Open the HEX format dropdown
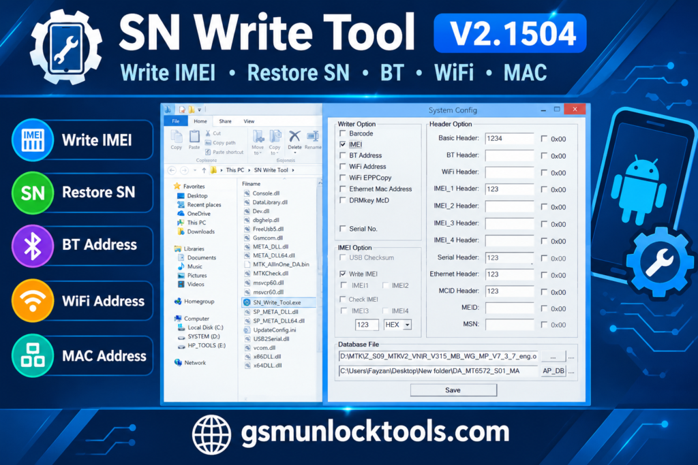The width and height of the screenshot is (698, 465). click(408, 325)
